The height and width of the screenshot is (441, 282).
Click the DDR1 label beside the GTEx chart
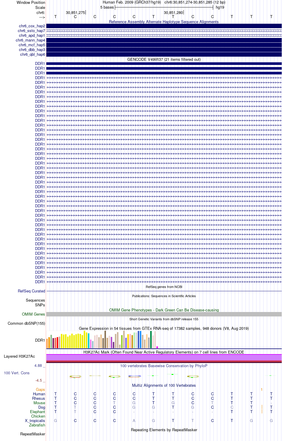(40, 340)
